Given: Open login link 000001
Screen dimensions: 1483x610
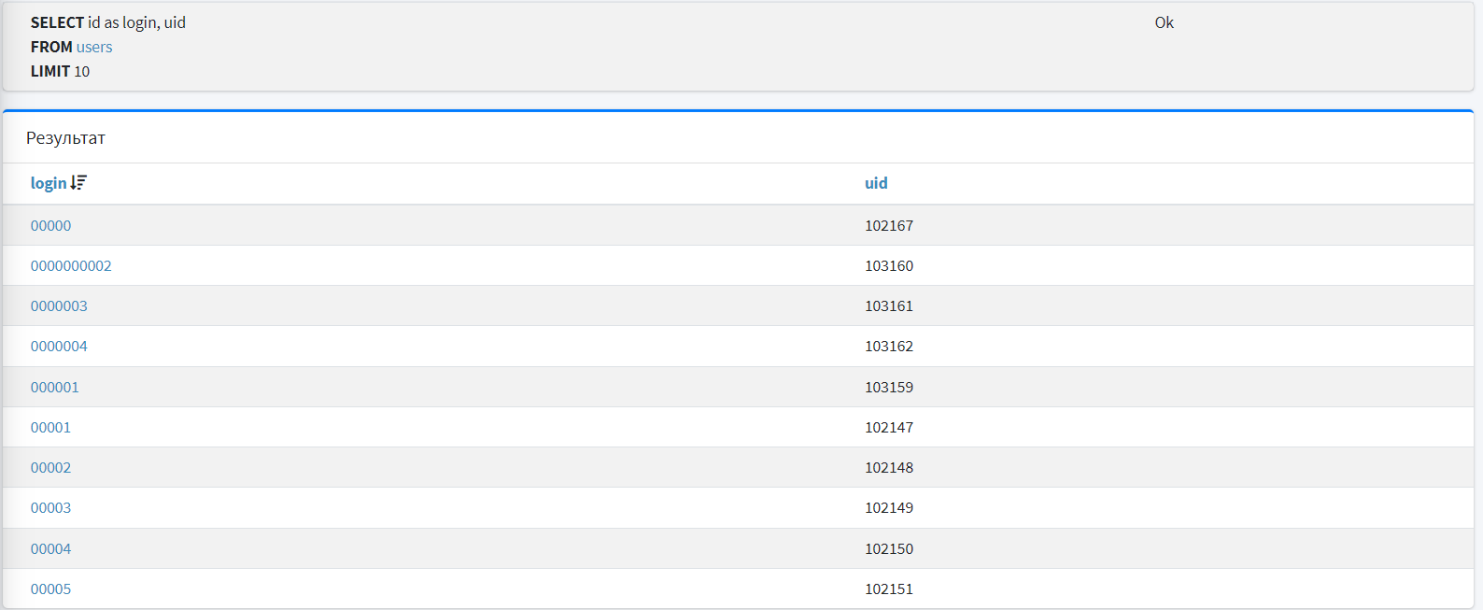Looking at the screenshot, I should [x=54, y=387].
